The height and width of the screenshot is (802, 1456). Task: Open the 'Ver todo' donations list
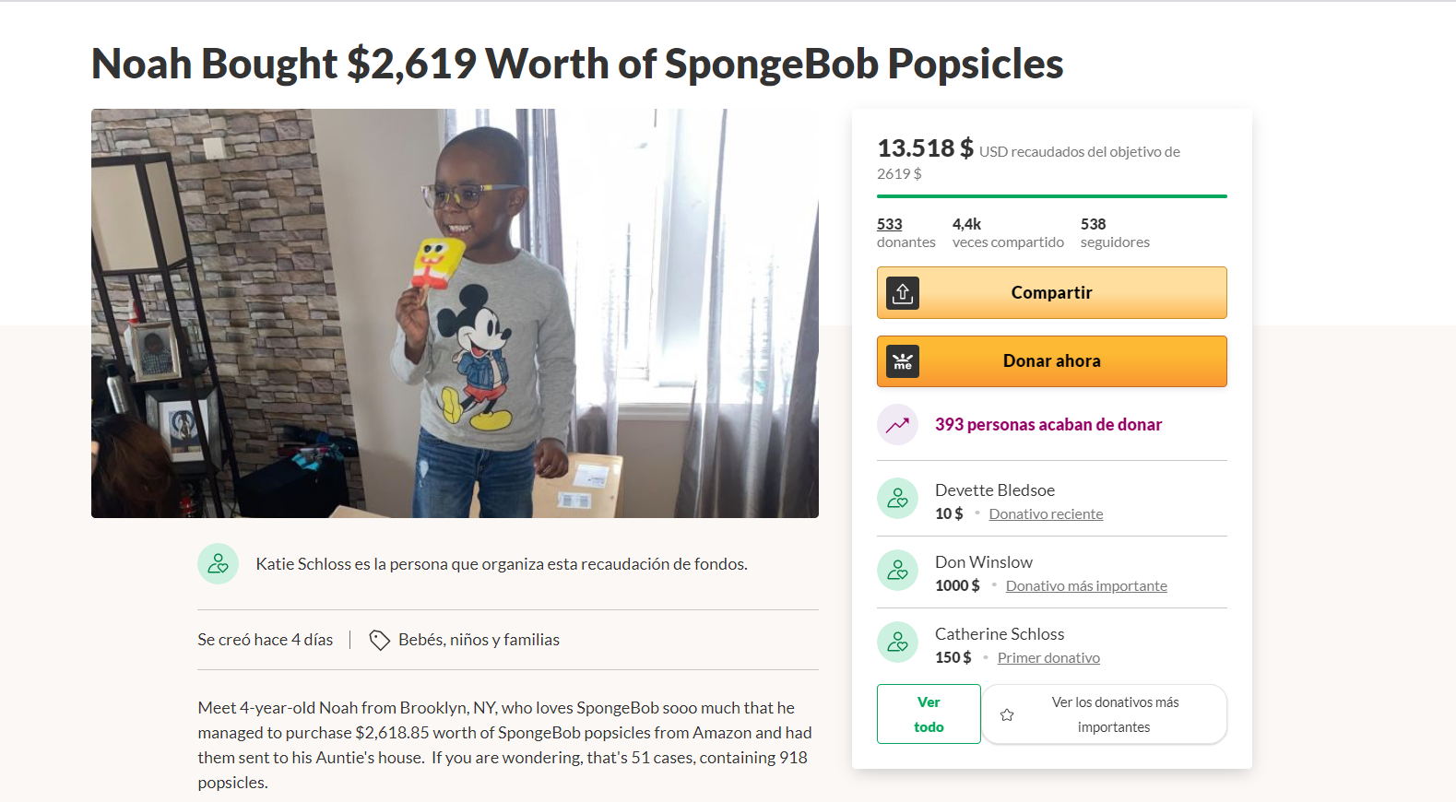pyautogui.click(x=929, y=714)
